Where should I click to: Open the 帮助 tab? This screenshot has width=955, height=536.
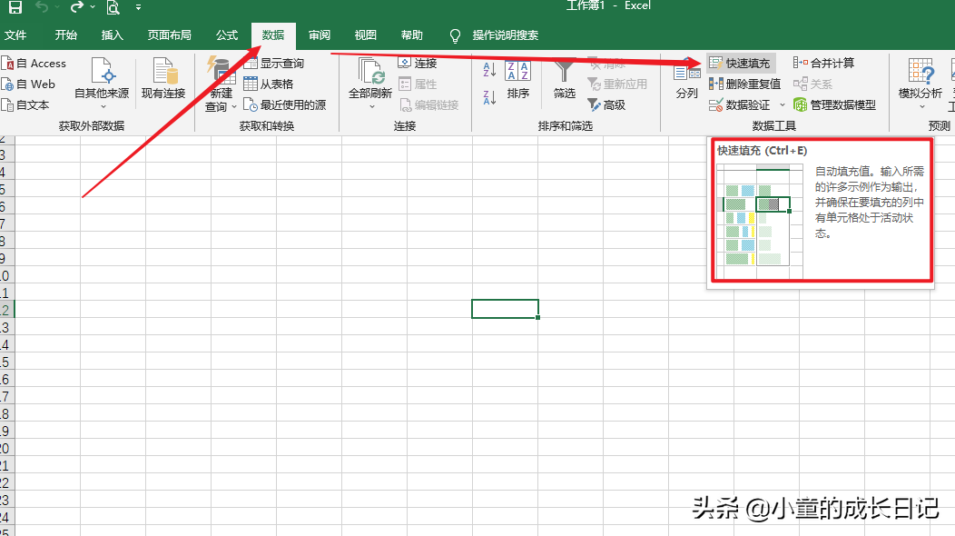(412, 35)
